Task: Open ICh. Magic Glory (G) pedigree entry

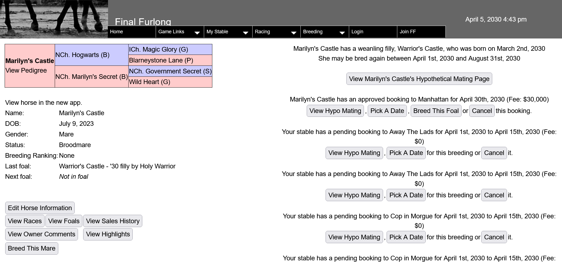Action: pyautogui.click(x=158, y=49)
